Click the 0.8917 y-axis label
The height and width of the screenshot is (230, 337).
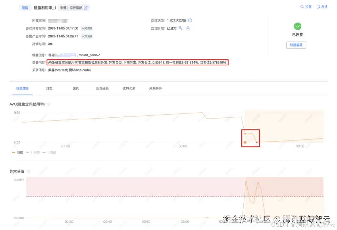click(19, 180)
